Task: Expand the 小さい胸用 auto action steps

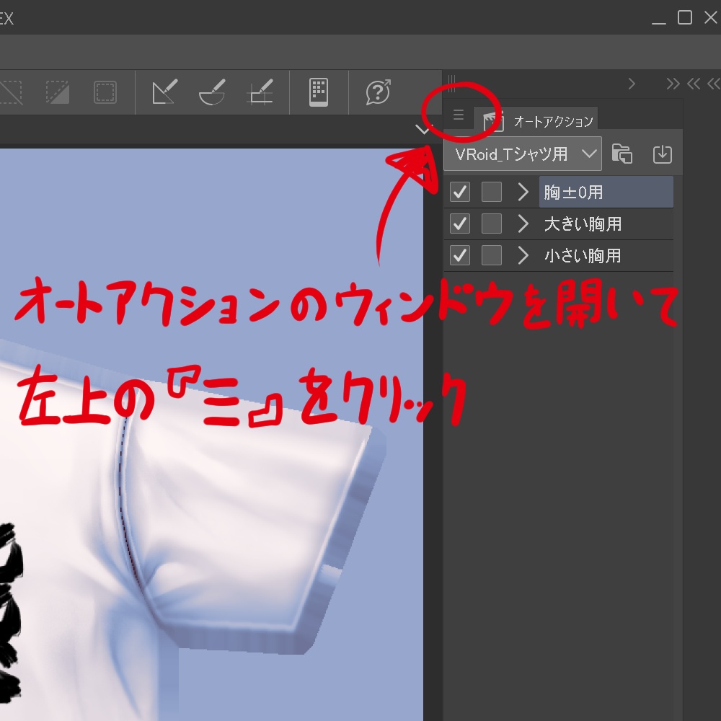Action: point(523,255)
